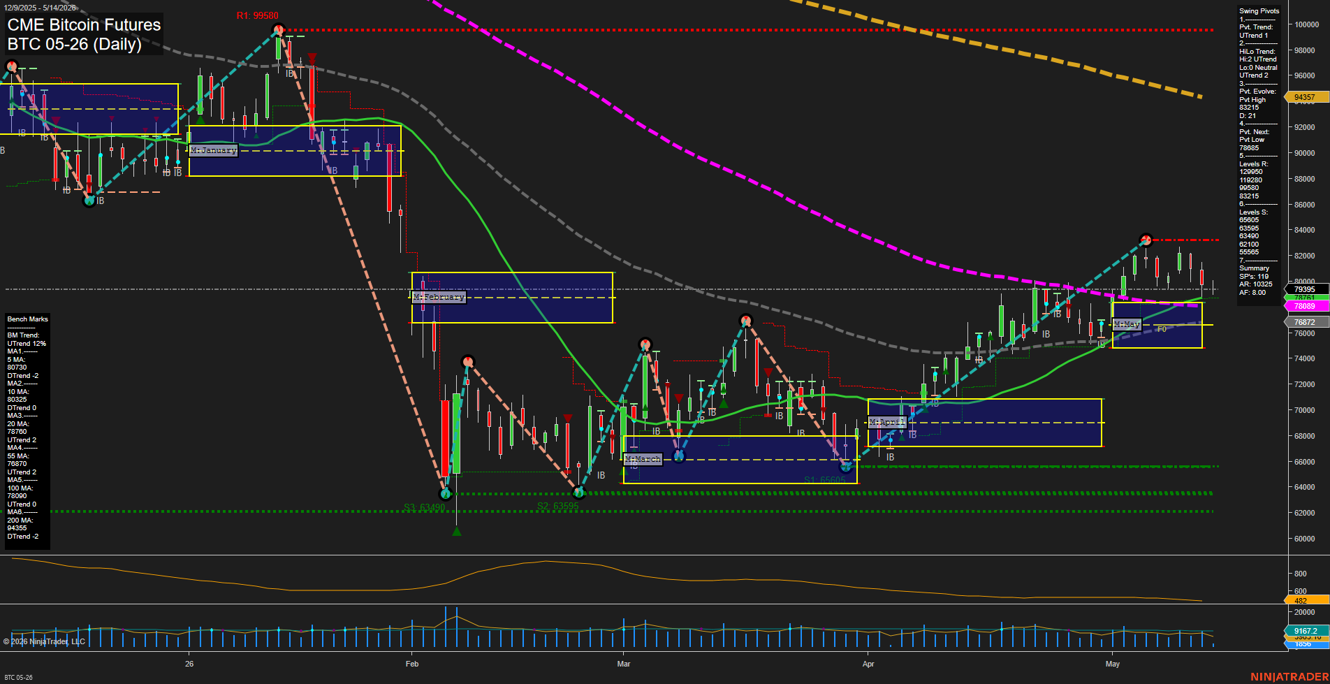Click the 100000 price axis label

[1307, 24]
